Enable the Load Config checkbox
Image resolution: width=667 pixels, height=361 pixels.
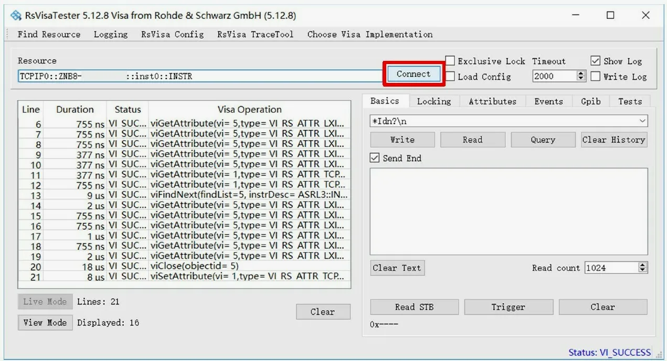click(x=450, y=77)
